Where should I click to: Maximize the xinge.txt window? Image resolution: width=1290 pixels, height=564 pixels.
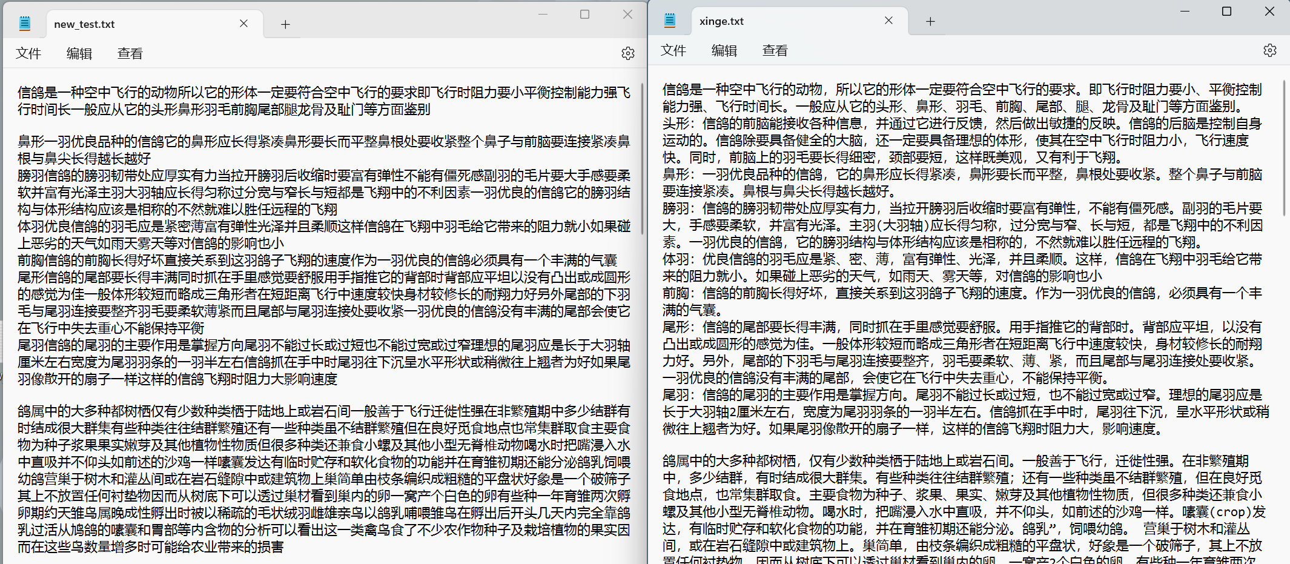click(x=1226, y=11)
